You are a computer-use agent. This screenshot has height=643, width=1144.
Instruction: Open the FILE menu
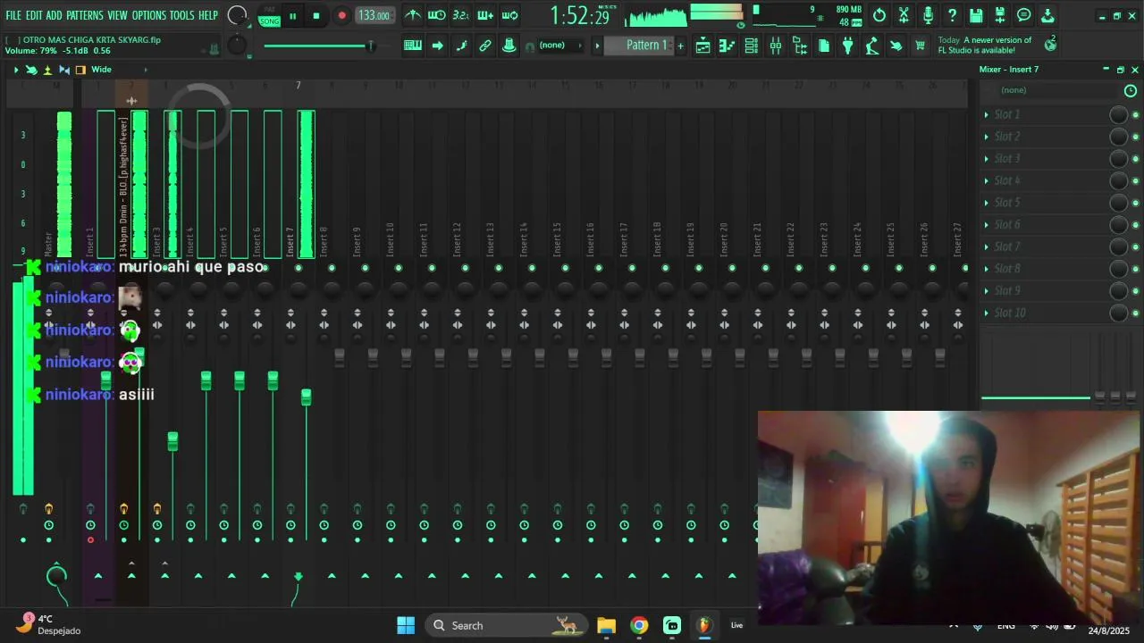(13, 15)
